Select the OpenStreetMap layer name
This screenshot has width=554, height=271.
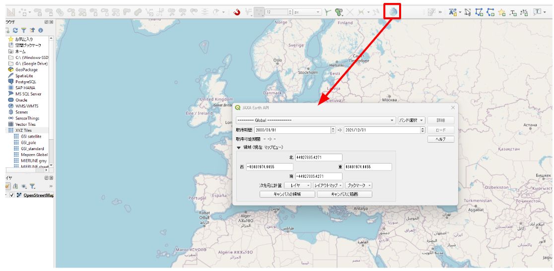click(39, 195)
